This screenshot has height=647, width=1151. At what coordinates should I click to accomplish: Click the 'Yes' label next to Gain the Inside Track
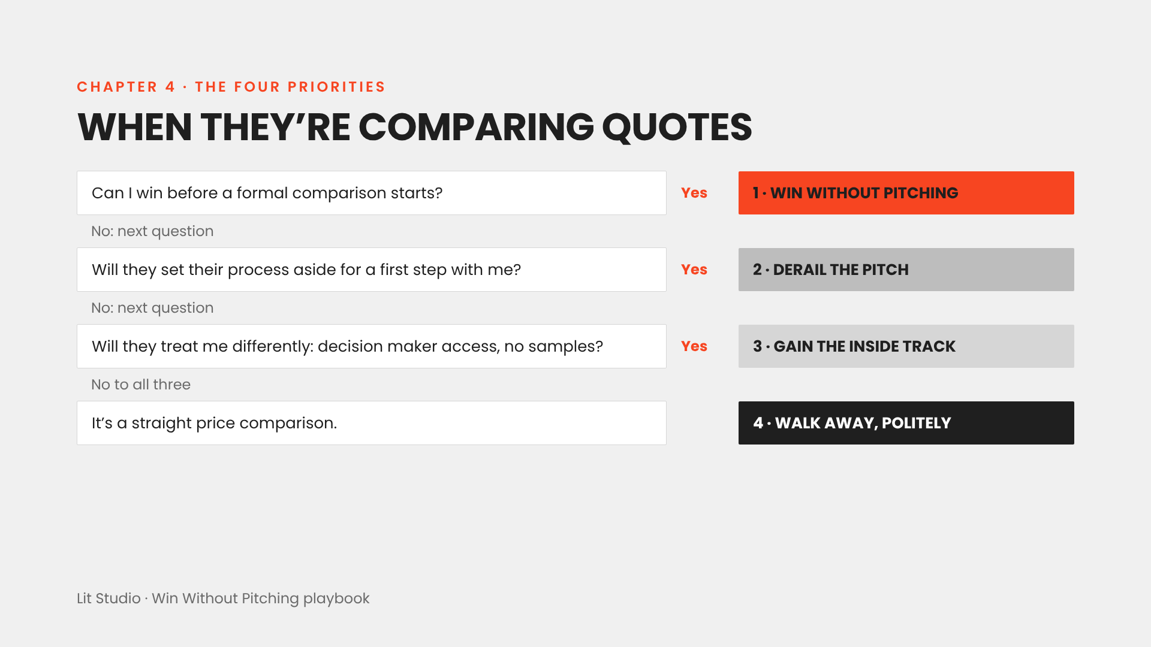694,346
